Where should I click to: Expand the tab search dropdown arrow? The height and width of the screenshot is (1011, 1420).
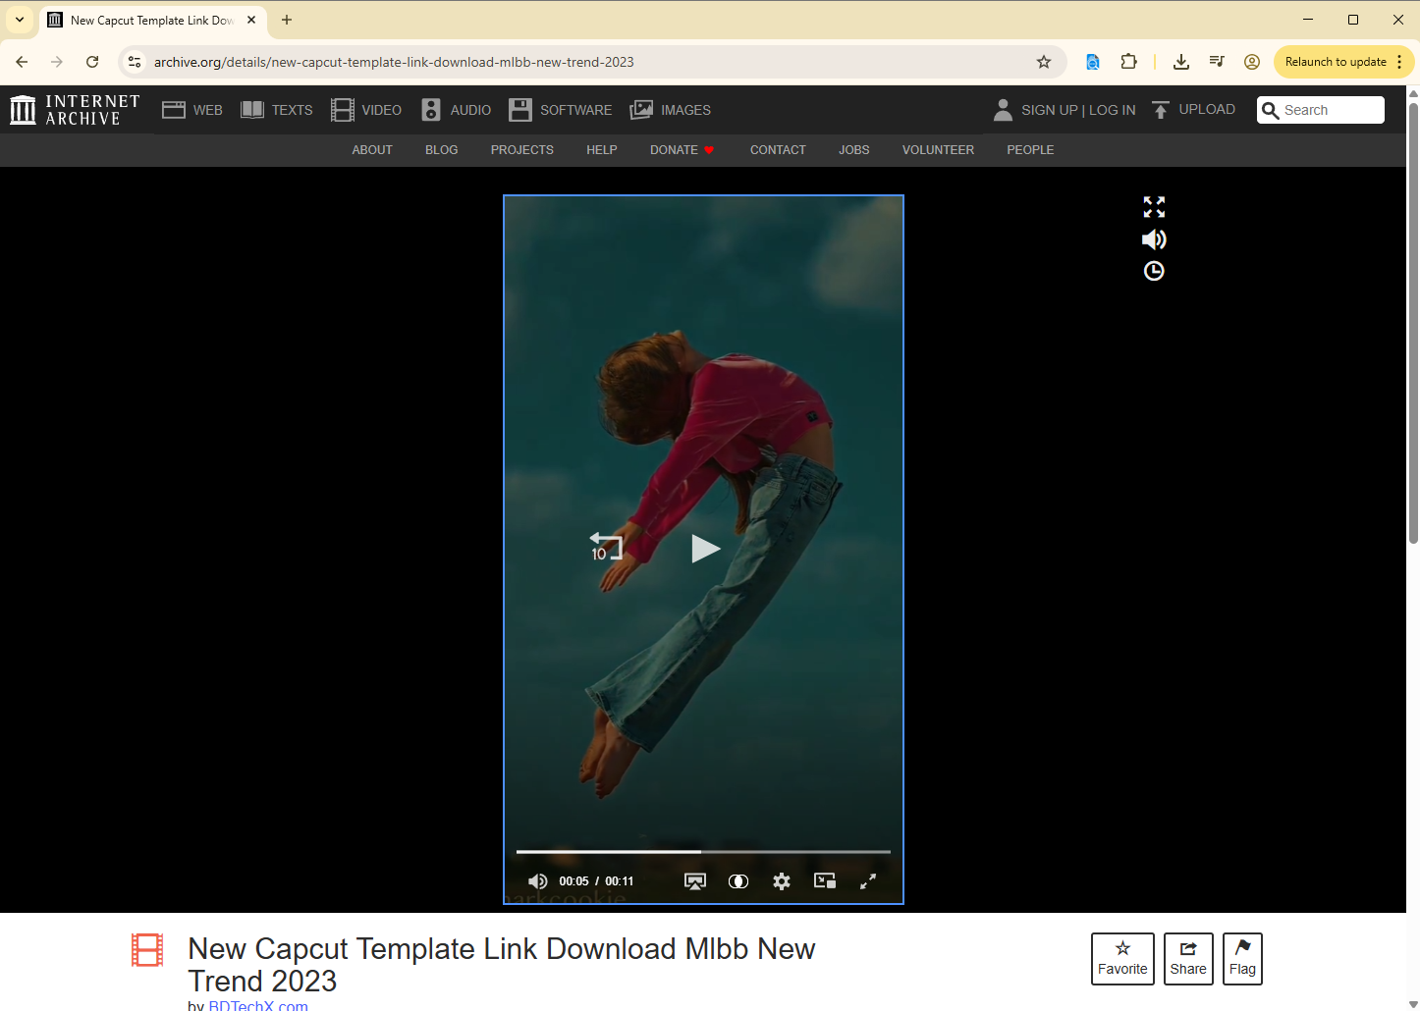(20, 20)
